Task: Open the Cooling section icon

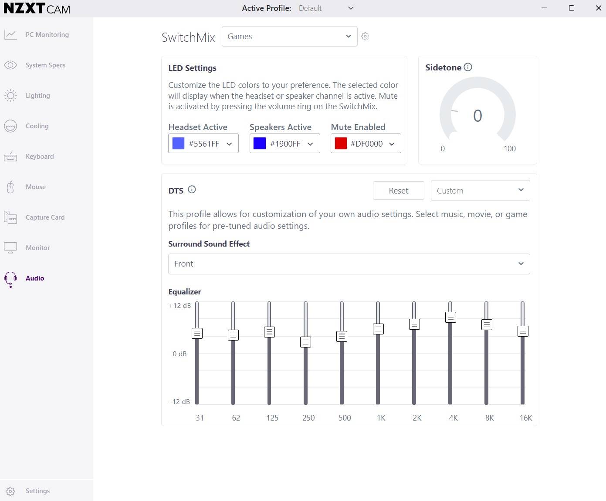Action: point(10,126)
